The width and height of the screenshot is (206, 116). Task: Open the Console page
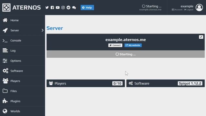click(23, 40)
